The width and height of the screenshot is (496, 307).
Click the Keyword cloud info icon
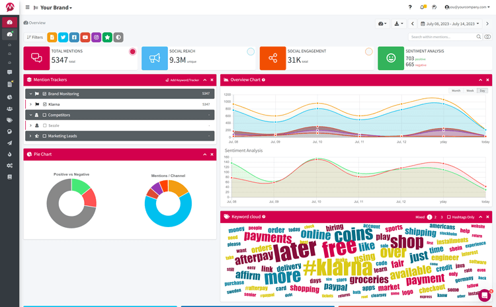pos(264,217)
